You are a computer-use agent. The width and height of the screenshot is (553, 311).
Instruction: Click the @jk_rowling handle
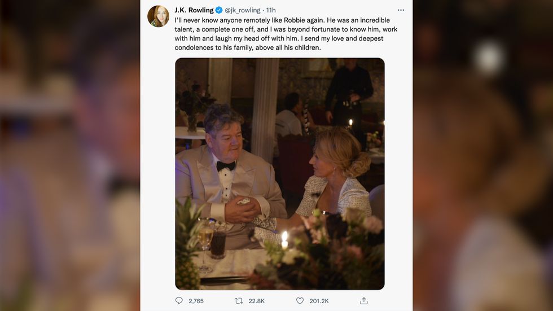244,10
